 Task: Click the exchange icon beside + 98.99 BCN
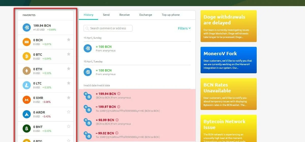click(88, 122)
